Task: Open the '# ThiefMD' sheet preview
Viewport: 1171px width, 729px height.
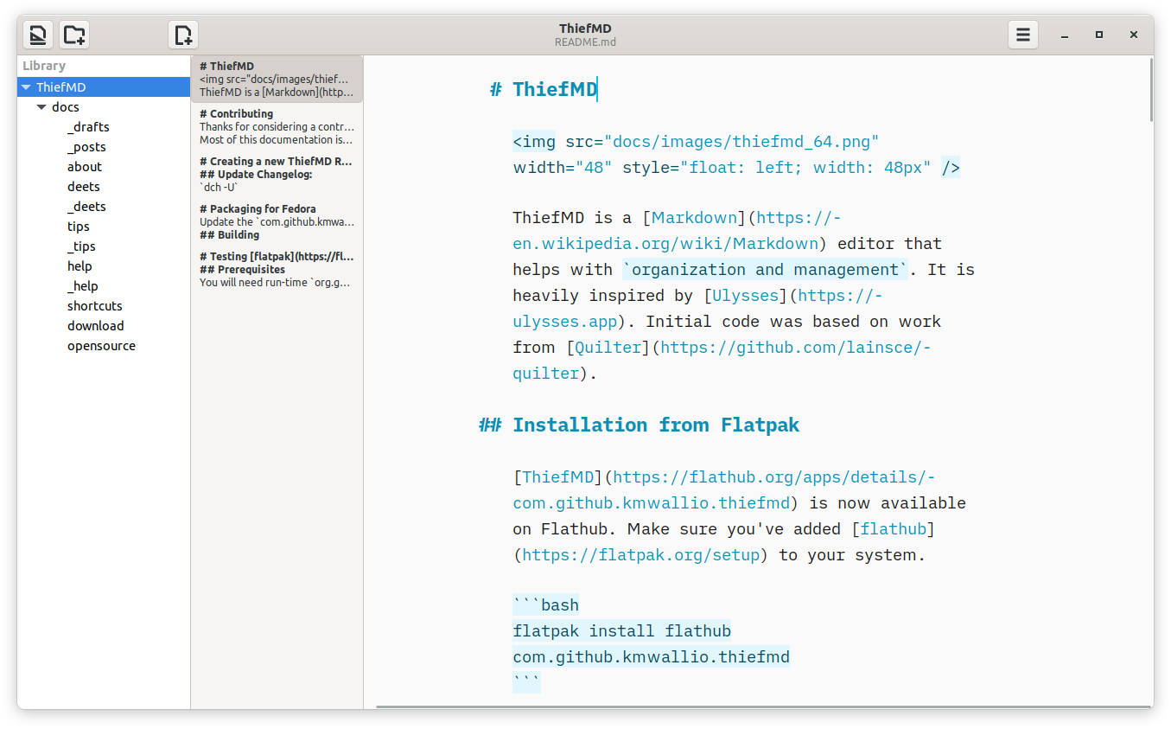Action: pyautogui.click(x=277, y=79)
